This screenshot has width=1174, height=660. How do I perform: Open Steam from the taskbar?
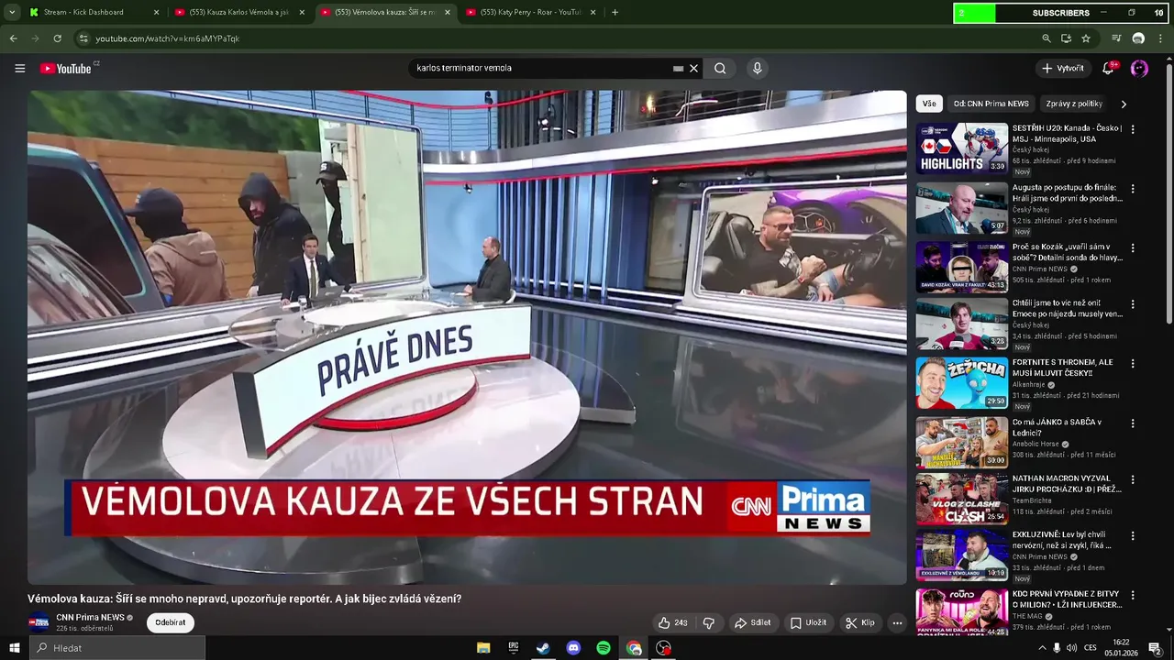(x=543, y=648)
